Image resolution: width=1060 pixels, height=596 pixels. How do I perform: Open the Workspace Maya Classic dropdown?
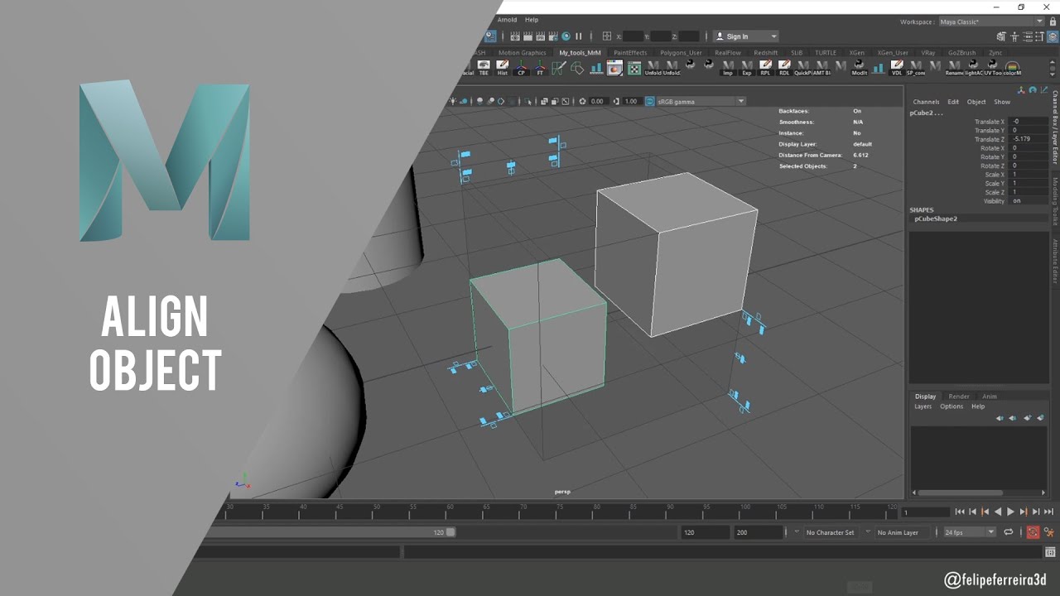(x=991, y=22)
